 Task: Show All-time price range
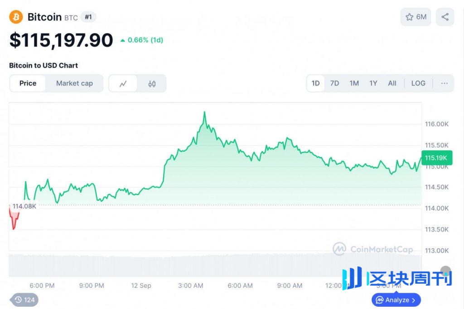point(392,83)
